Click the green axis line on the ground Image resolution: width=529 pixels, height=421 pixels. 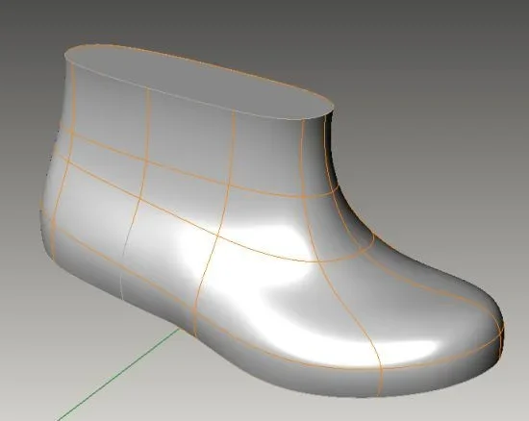click(118, 374)
